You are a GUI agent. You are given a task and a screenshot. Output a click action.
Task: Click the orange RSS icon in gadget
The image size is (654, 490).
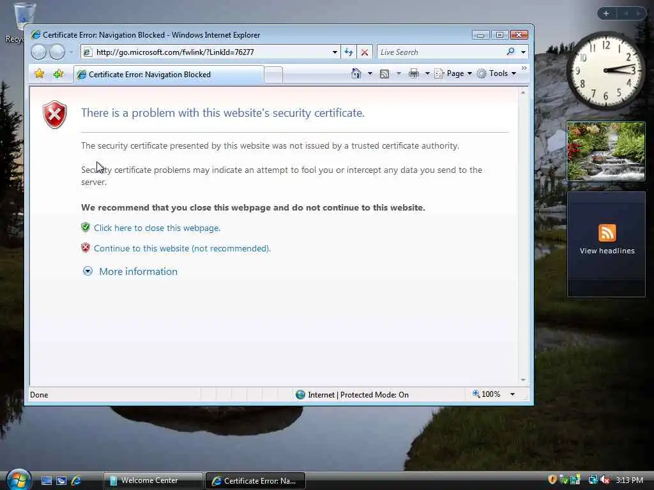pos(607,232)
